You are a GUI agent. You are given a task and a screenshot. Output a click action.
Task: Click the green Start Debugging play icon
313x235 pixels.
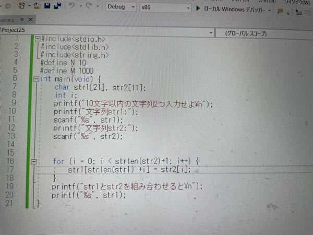click(198, 8)
